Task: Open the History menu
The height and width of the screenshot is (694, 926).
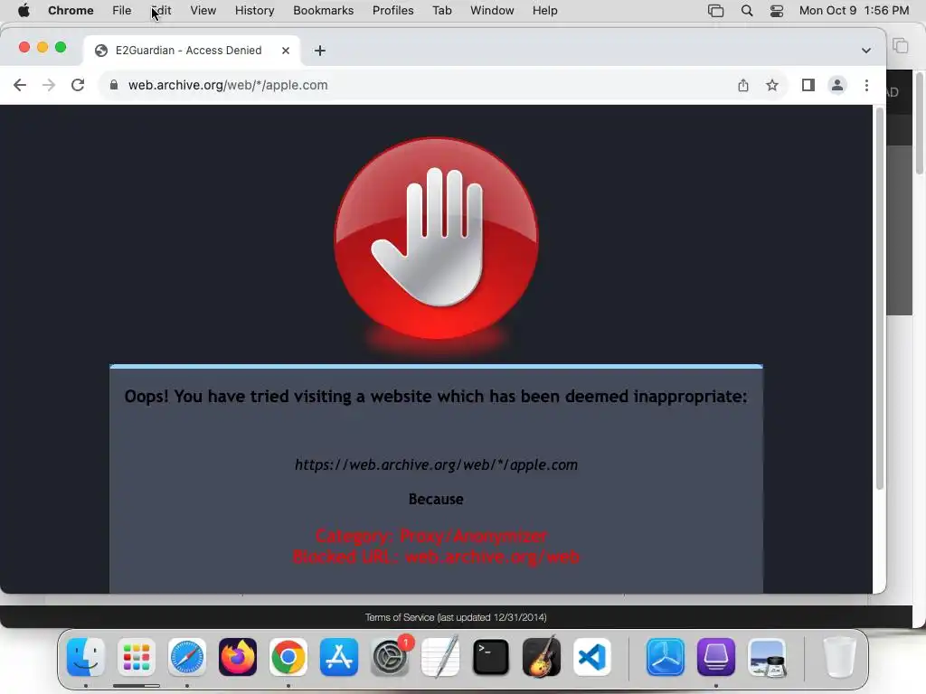Action: coord(254,11)
